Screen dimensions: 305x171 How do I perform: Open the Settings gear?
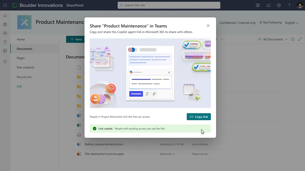coord(279,5)
